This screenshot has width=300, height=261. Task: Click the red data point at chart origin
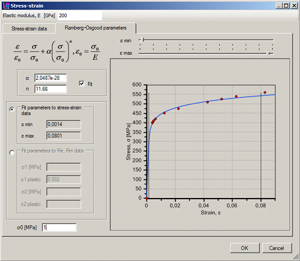click(x=146, y=198)
